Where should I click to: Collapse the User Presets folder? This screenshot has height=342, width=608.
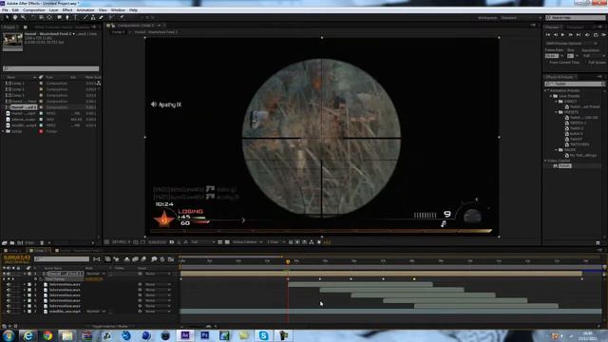(551, 96)
